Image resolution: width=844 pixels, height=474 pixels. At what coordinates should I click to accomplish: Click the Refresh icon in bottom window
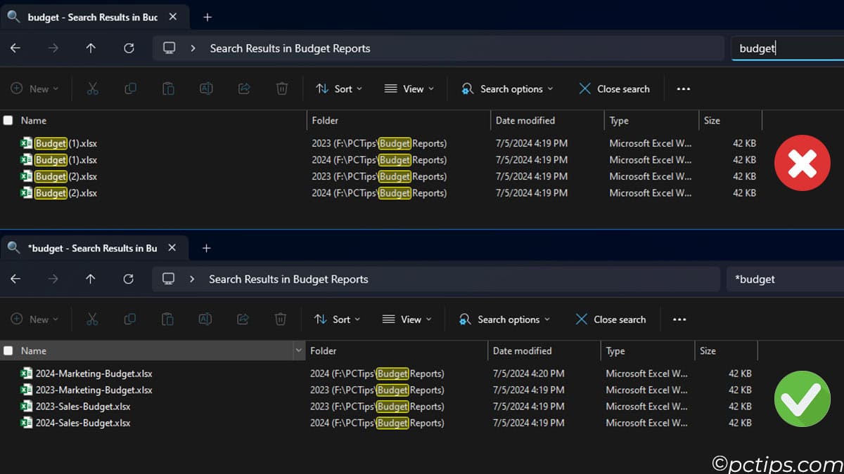128,279
